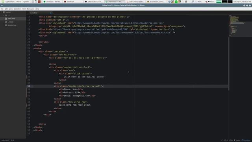Open the View menu in Atom
This screenshot has width=252, height=142.
11,9
